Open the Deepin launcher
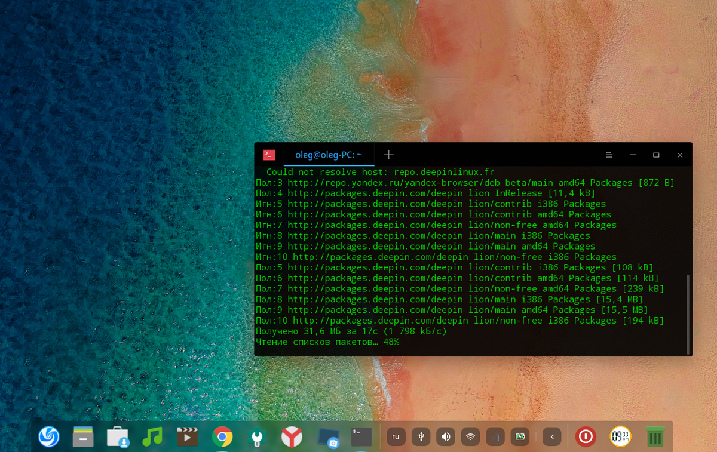Image resolution: width=717 pixels, height=452 pixels. 48,437
